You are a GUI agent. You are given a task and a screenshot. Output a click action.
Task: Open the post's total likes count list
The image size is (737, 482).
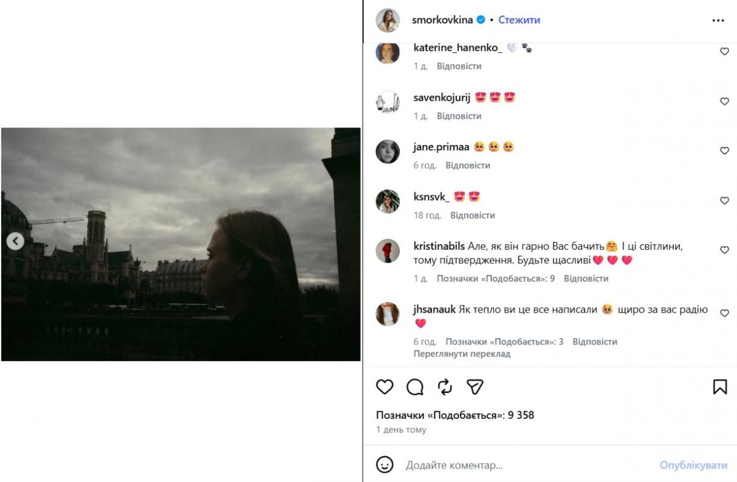pos(455,415)
